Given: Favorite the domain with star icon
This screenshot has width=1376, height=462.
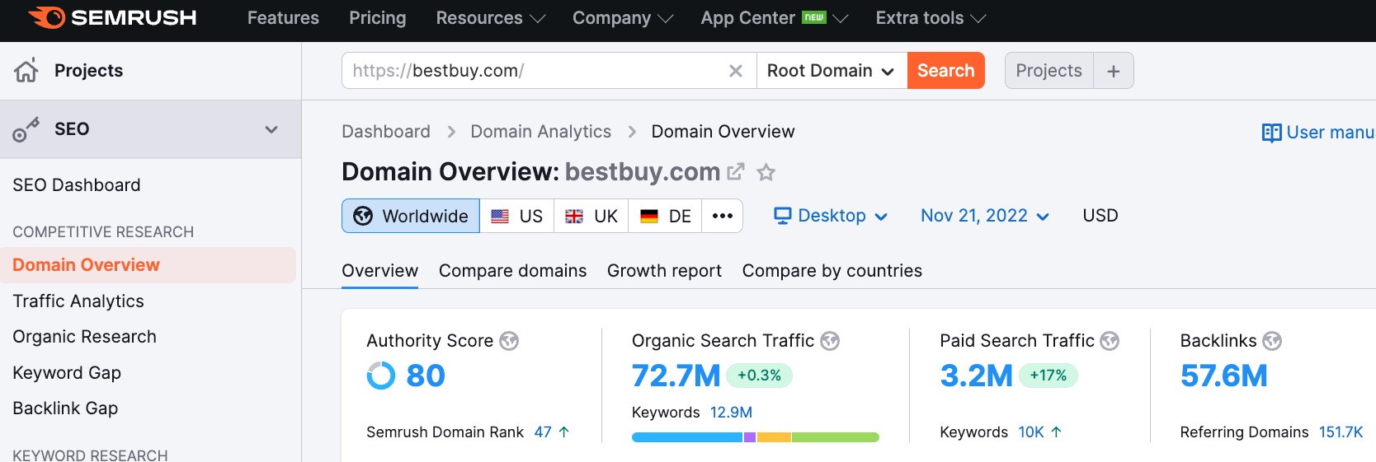Looking at the screenshot, I should click(x=766, y=172).
